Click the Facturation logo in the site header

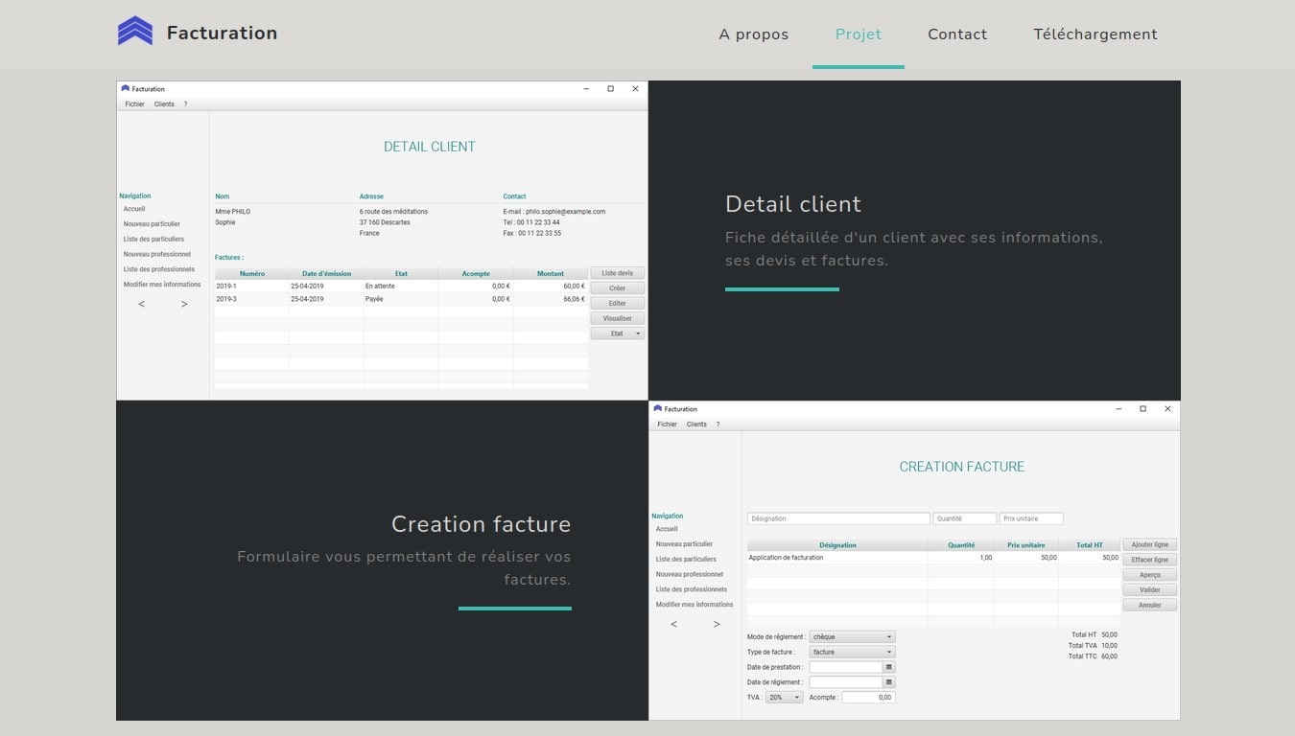click(135, 32)
